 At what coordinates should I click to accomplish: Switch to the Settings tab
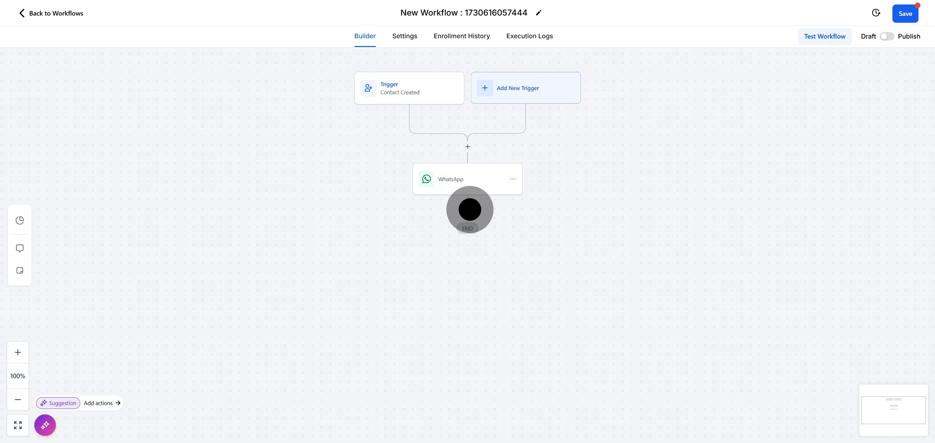[x=404, y=36]
